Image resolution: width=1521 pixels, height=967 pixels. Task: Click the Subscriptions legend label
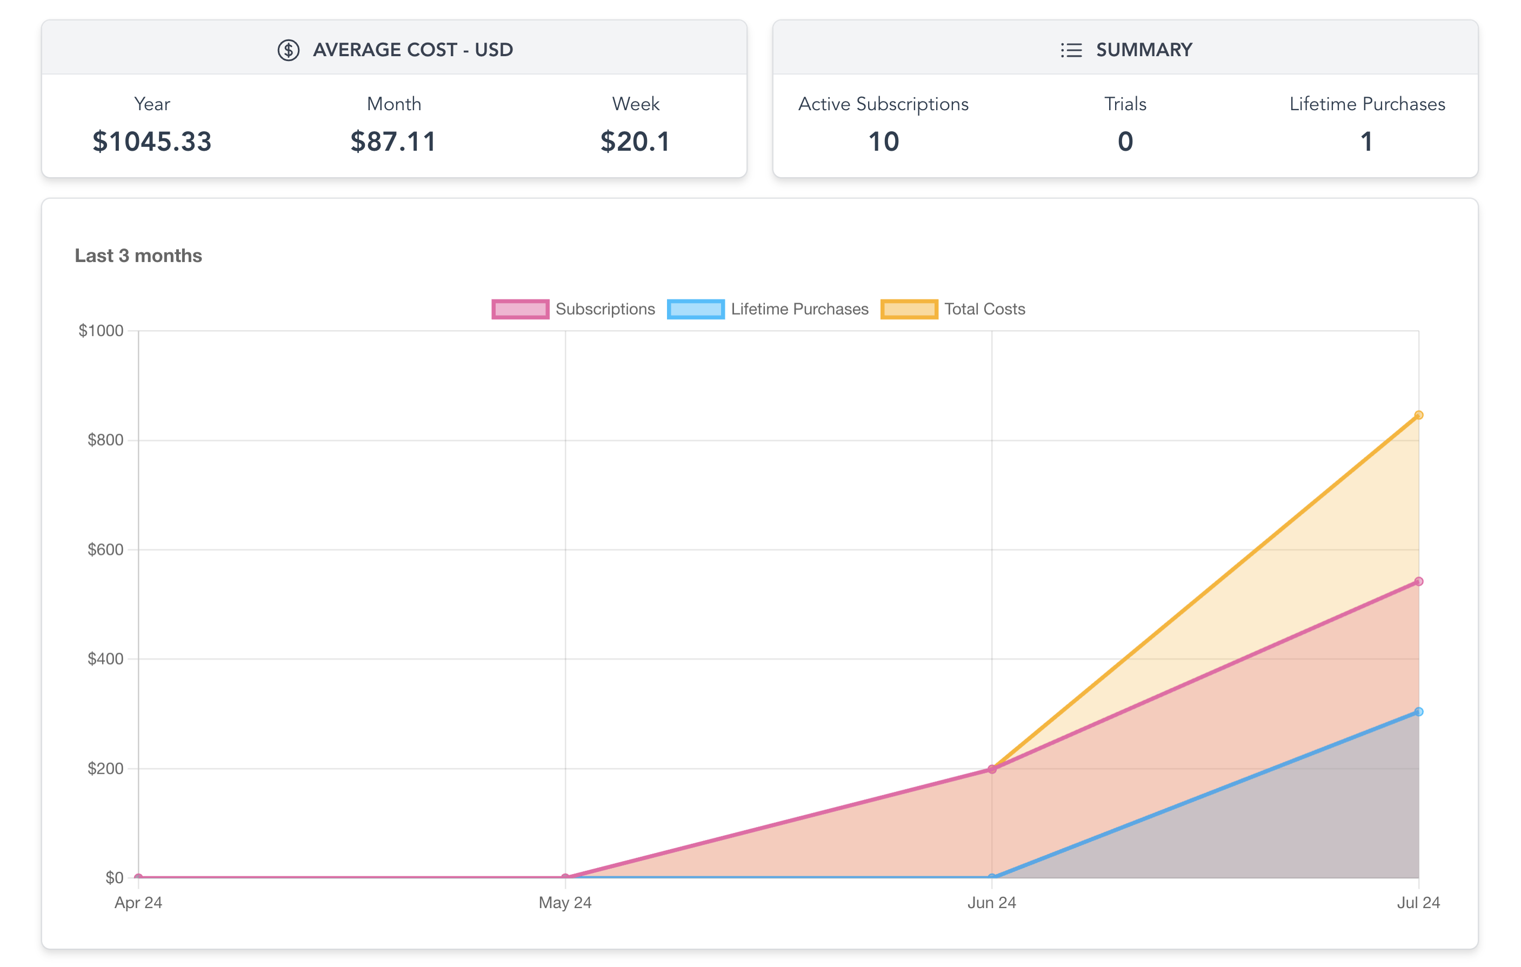605,310
